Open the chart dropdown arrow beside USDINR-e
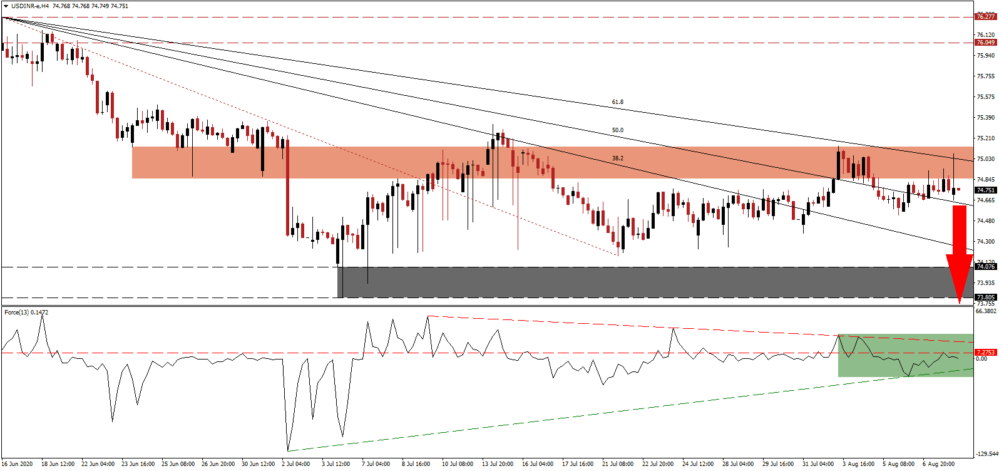Screen dimensions: 999x471 tap(6, 6)
